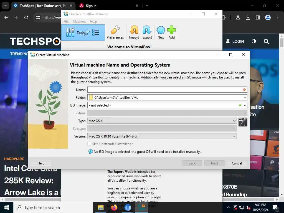This screenshot has width=284, height=213.
Task: Click the TechSpot LOGIN link
Action: (x=235, y=41)
